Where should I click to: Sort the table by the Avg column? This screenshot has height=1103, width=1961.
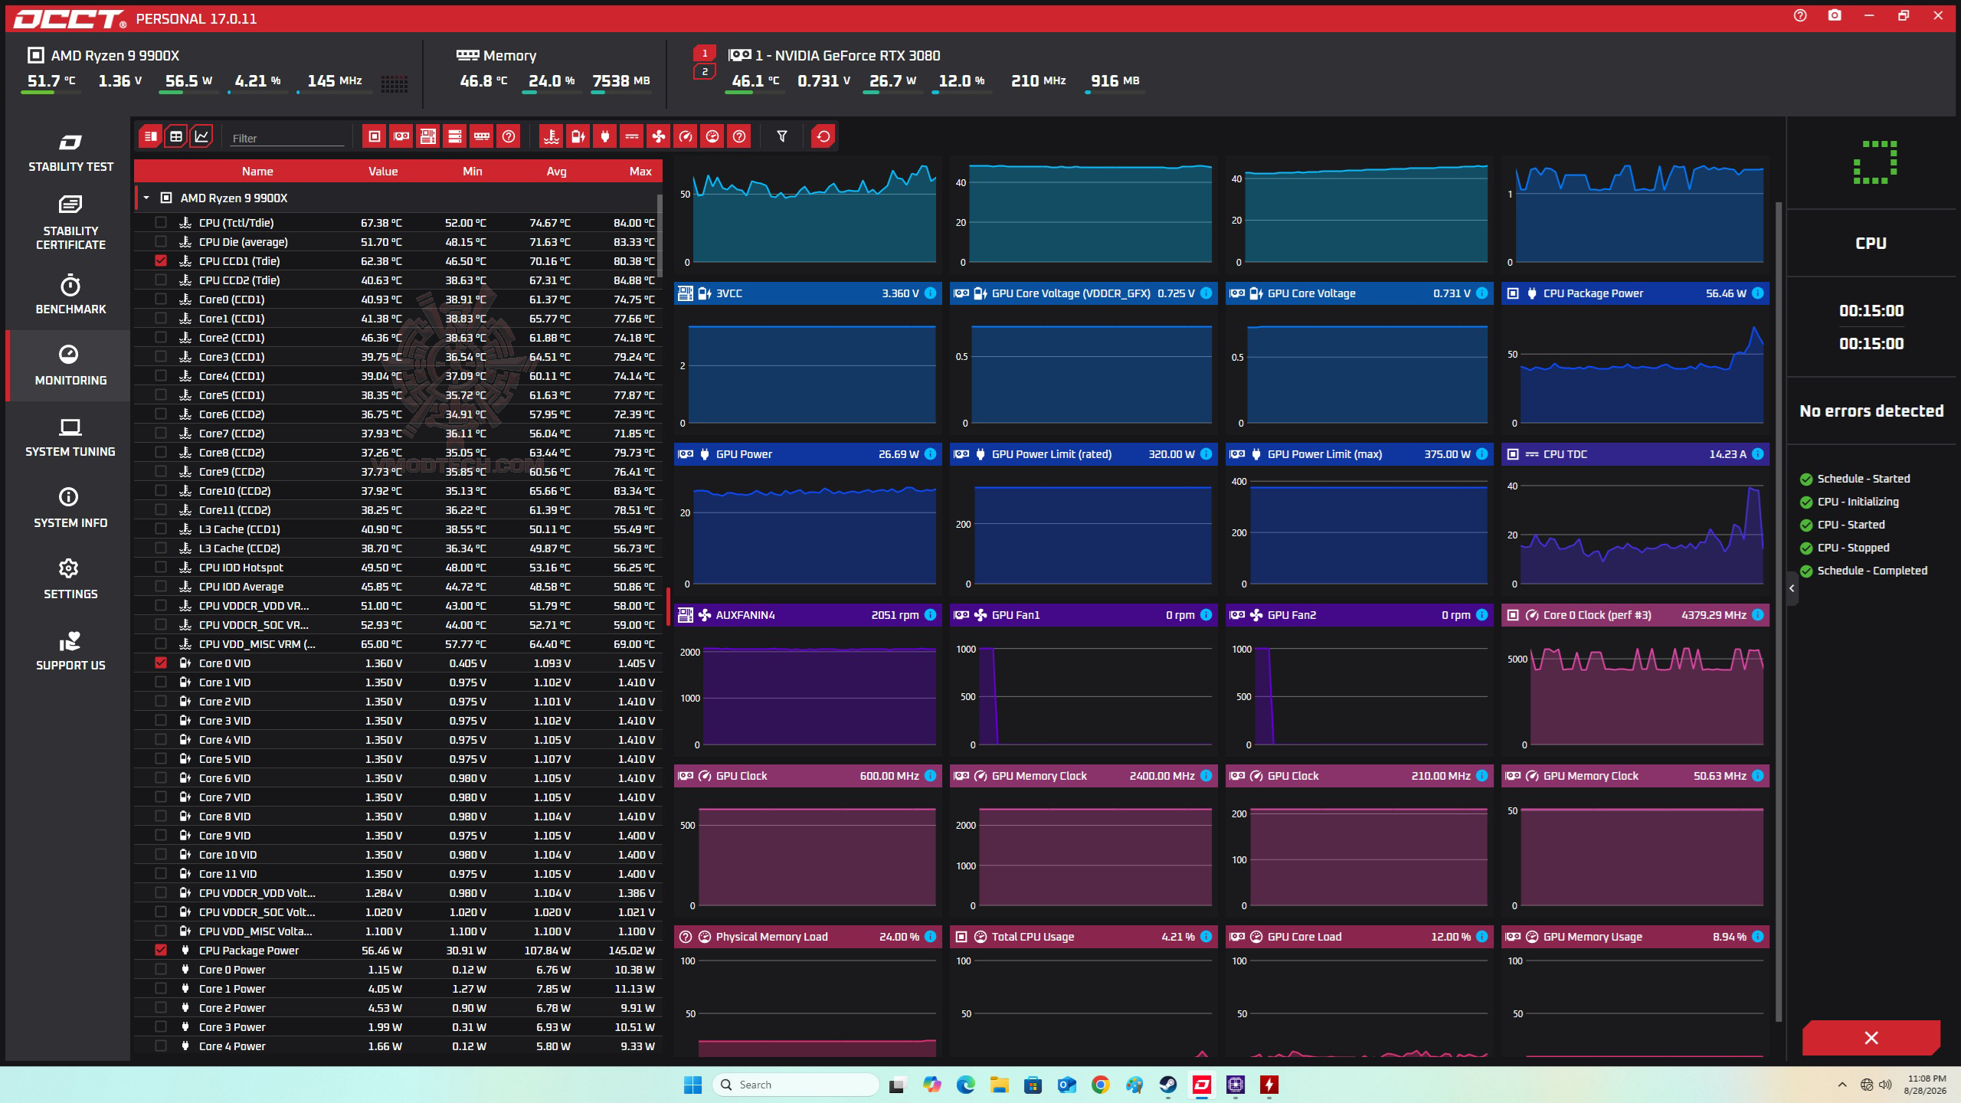557,172
